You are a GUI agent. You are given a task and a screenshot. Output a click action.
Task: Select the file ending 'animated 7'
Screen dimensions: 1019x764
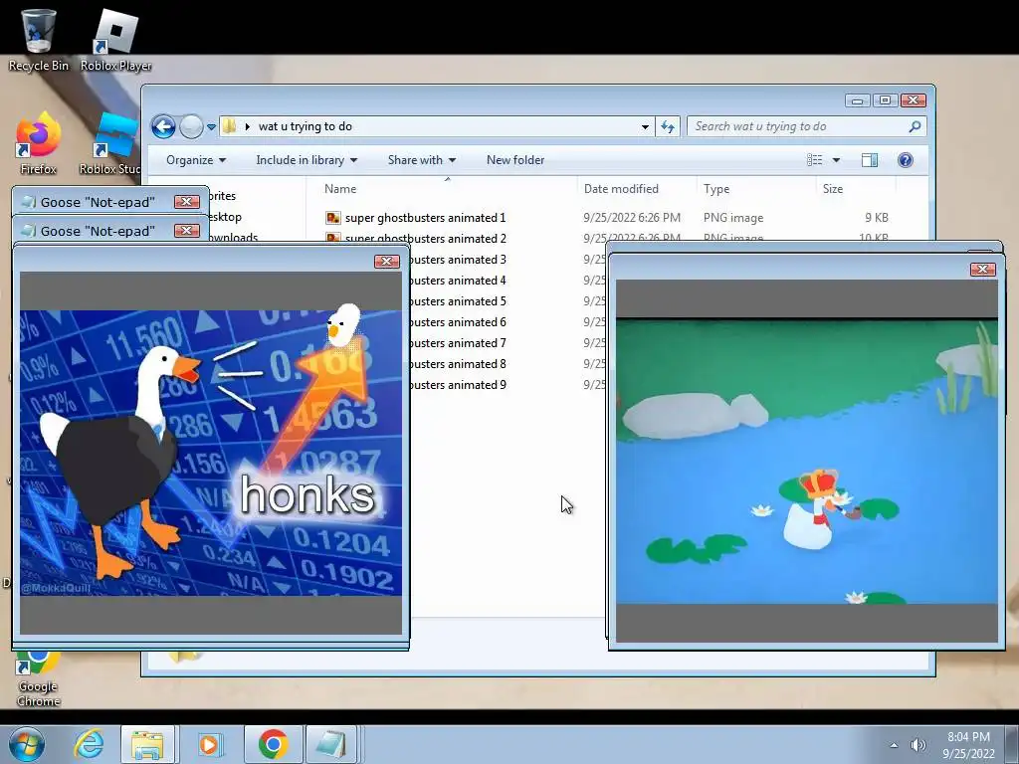click(458, 343)
